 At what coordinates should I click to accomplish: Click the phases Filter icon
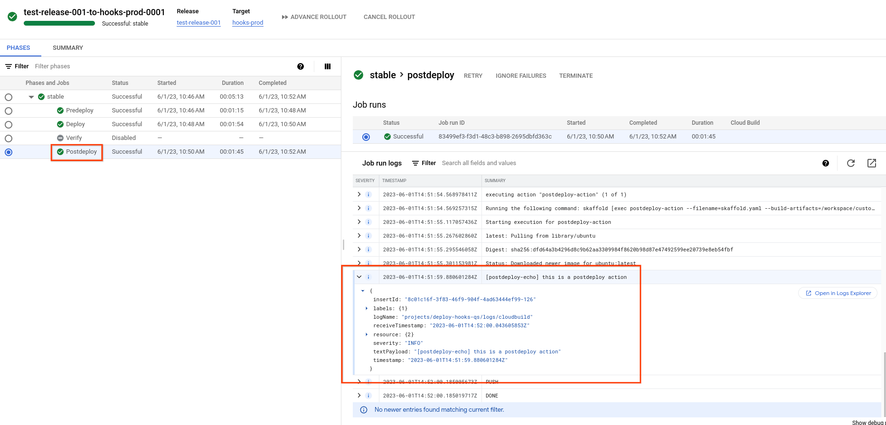point(9,66)
